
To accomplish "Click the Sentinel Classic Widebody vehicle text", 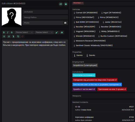I will pyautogui.click(x=94, y=45).
